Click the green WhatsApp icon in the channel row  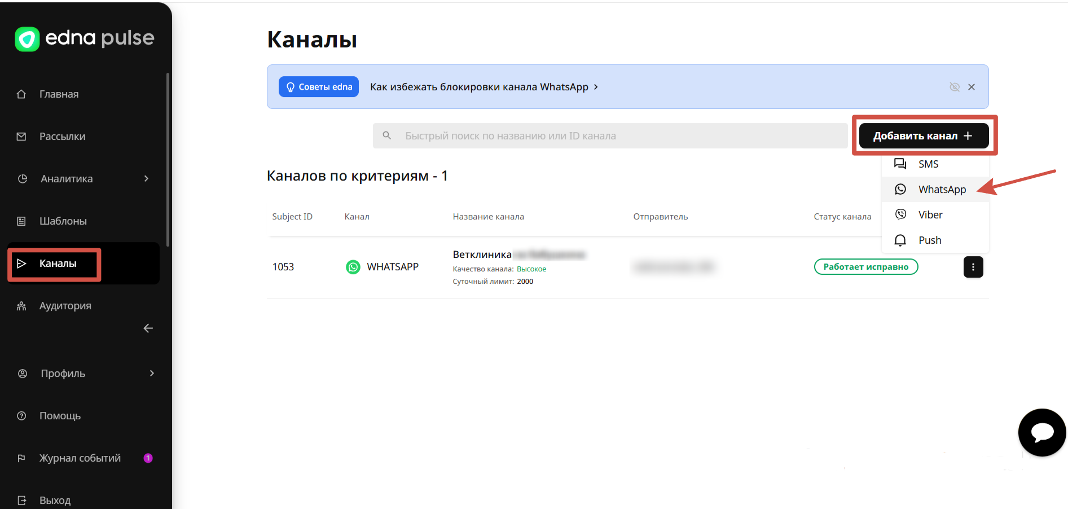353,267
